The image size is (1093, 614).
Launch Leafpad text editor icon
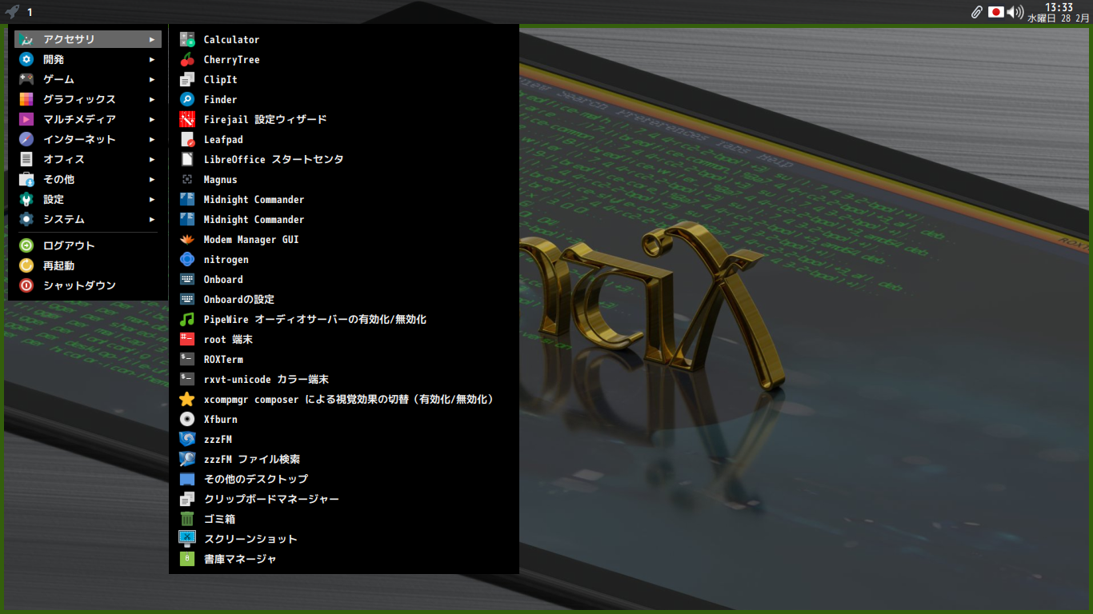click(x=187, y=139)
